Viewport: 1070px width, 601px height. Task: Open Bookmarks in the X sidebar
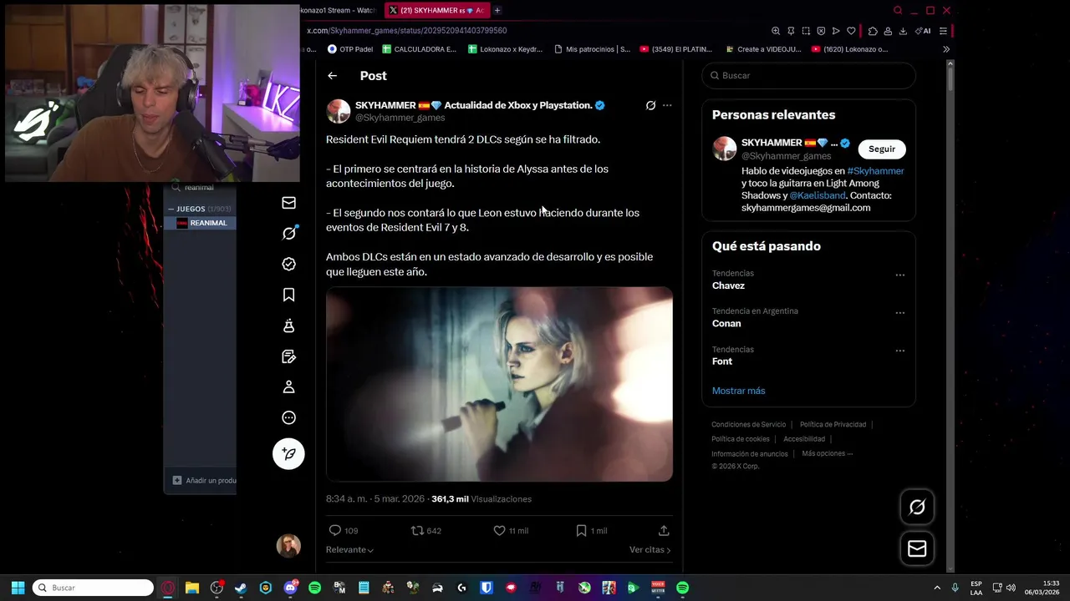point(288,295)
